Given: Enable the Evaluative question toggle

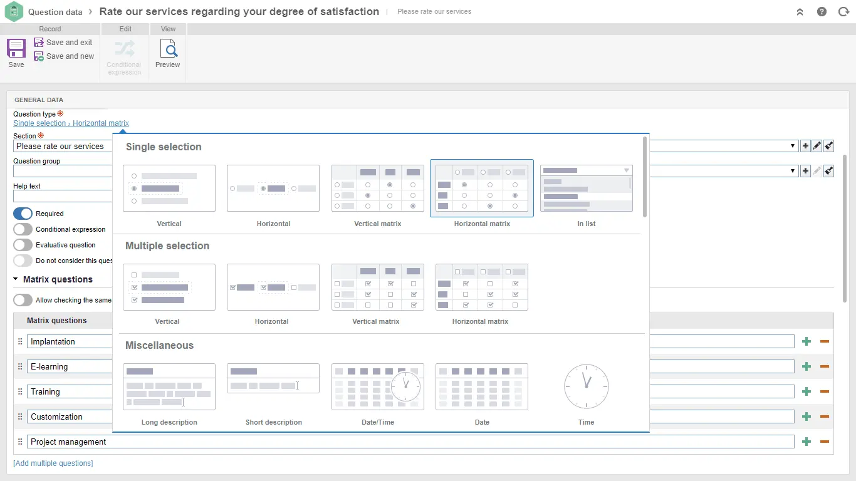Looking at the screenshot, I should [x=23, y=245].
